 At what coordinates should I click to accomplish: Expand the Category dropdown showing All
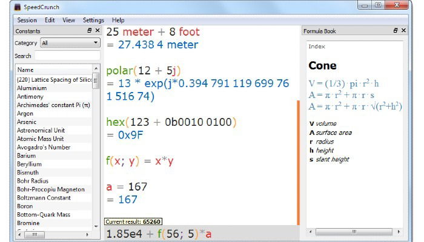[70, 43]
